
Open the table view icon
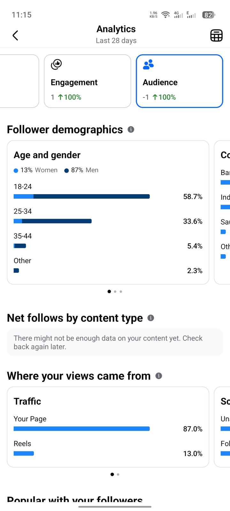click(216, 35)
